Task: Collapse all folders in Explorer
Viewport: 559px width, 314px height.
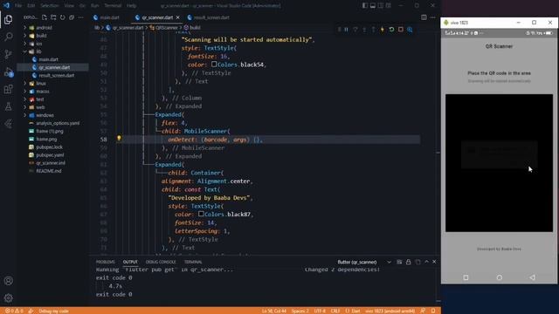Action: 72,17
